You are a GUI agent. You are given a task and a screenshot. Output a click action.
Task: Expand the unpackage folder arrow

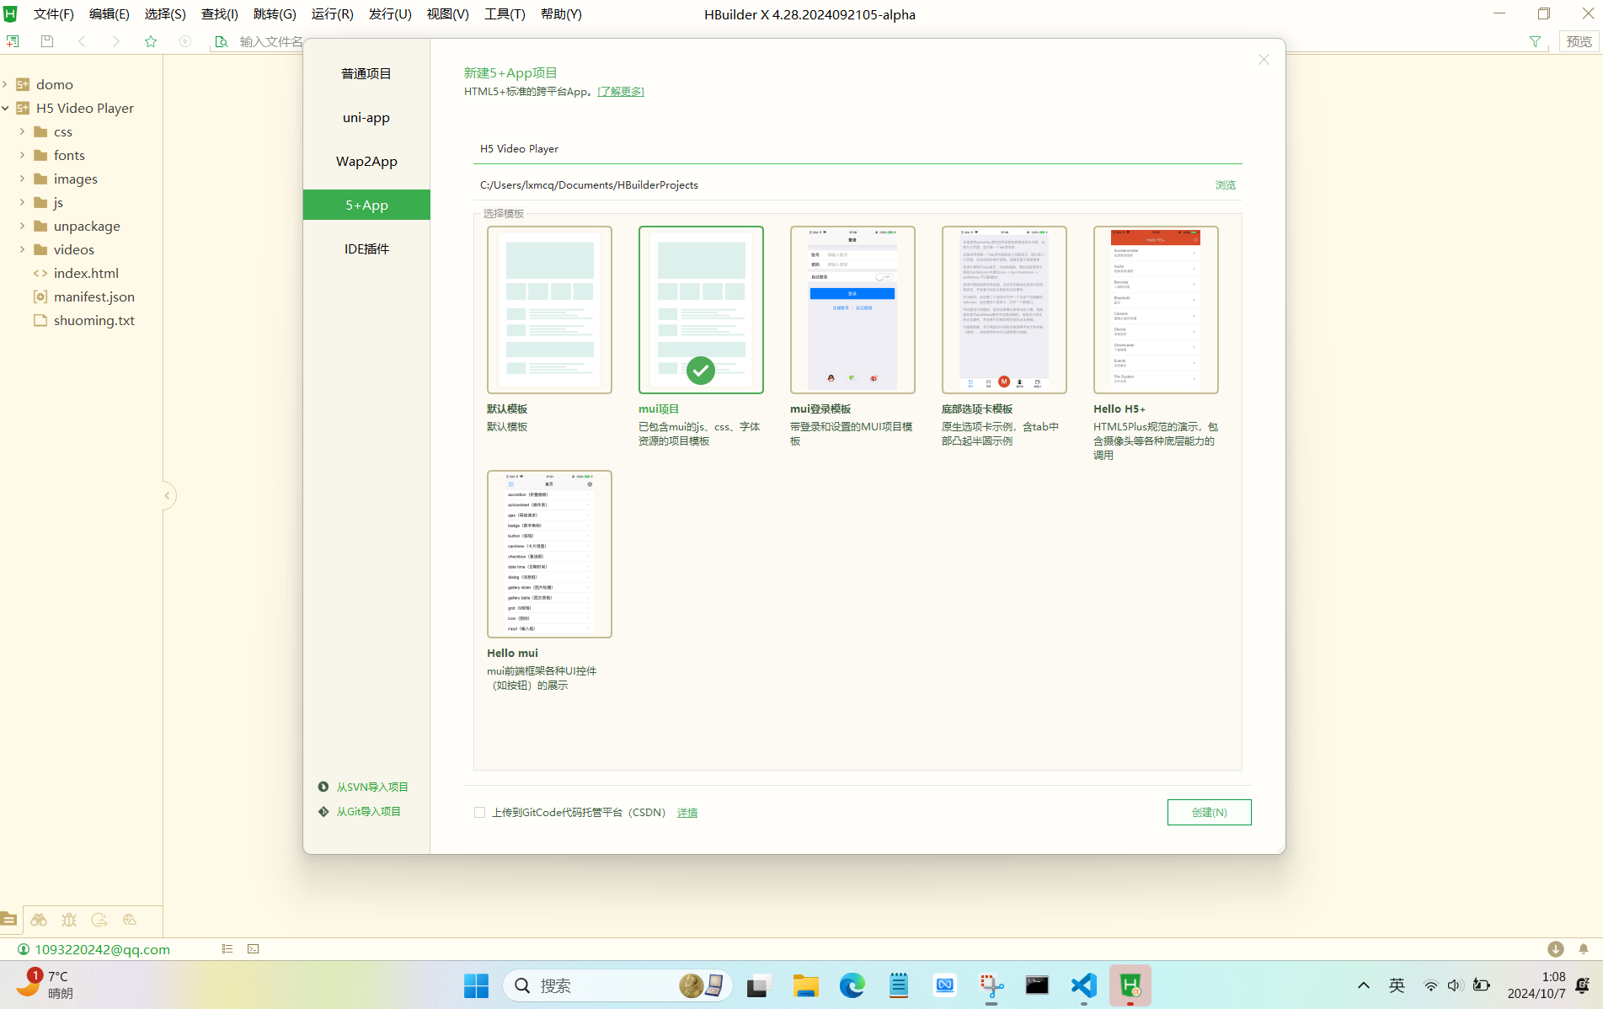(23, 226)
